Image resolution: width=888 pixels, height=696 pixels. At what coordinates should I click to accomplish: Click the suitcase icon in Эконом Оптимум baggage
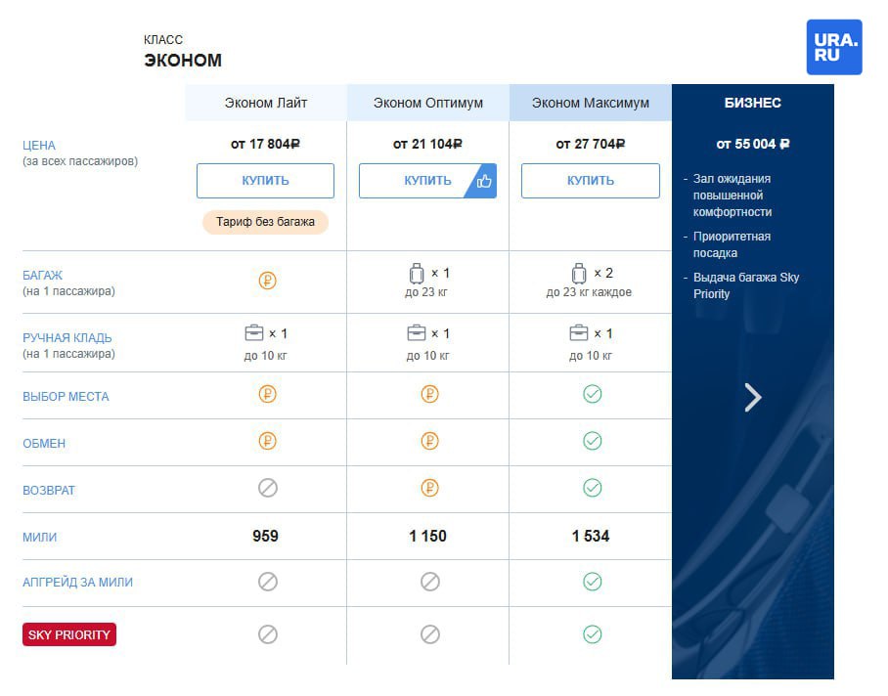(x=417, y=274)
